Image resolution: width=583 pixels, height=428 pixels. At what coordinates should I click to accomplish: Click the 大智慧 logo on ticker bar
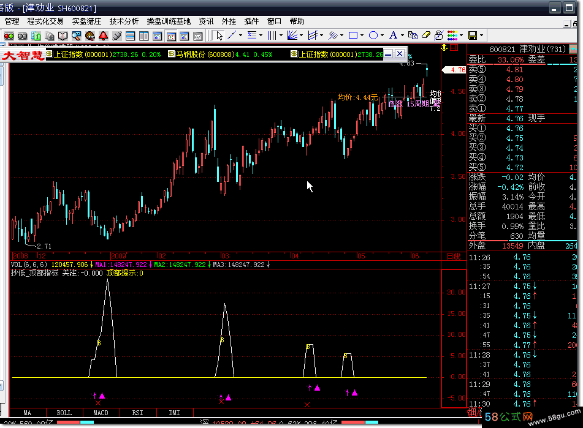pyautogui.click(x=23, y=55)
